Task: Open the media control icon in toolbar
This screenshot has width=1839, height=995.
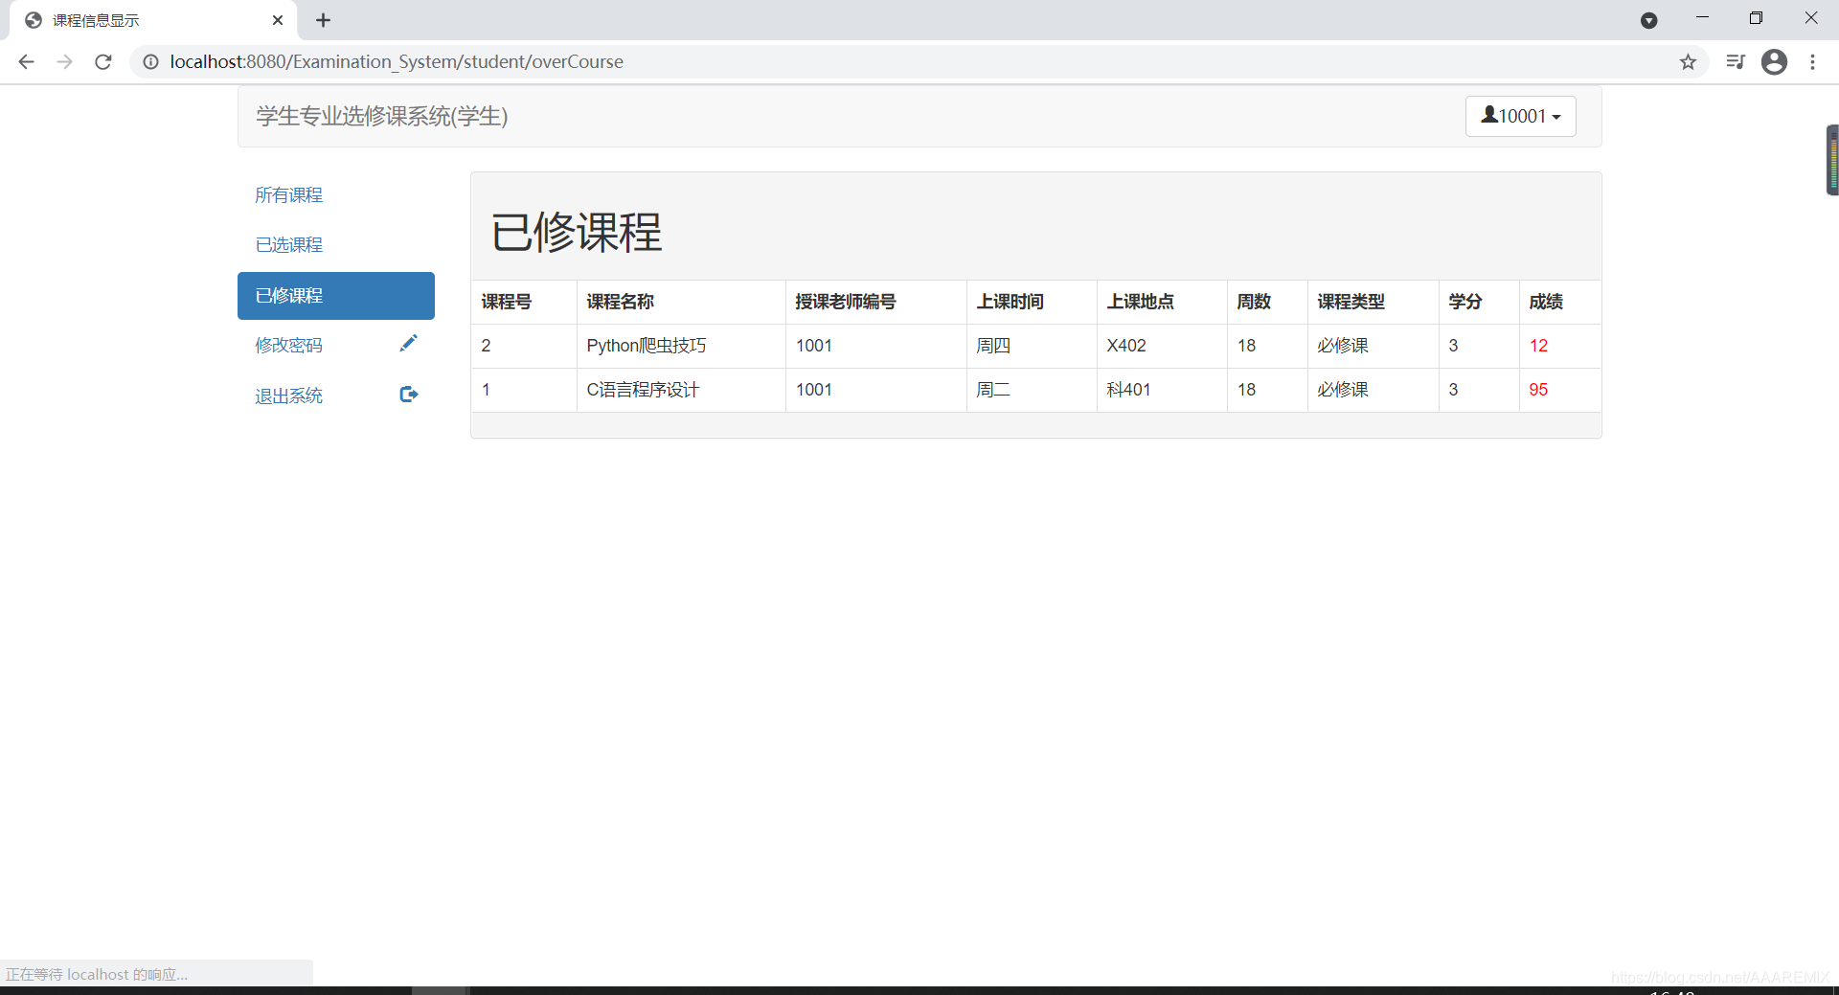Action: pyautogui.click(x=1736, y=62)
